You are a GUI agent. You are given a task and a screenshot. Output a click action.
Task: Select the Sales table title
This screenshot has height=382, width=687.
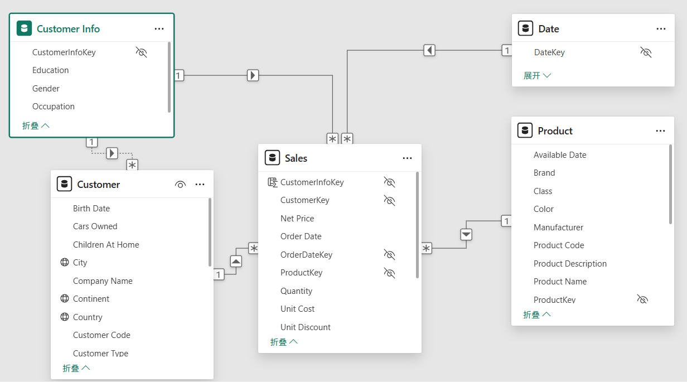coord(296,158)
